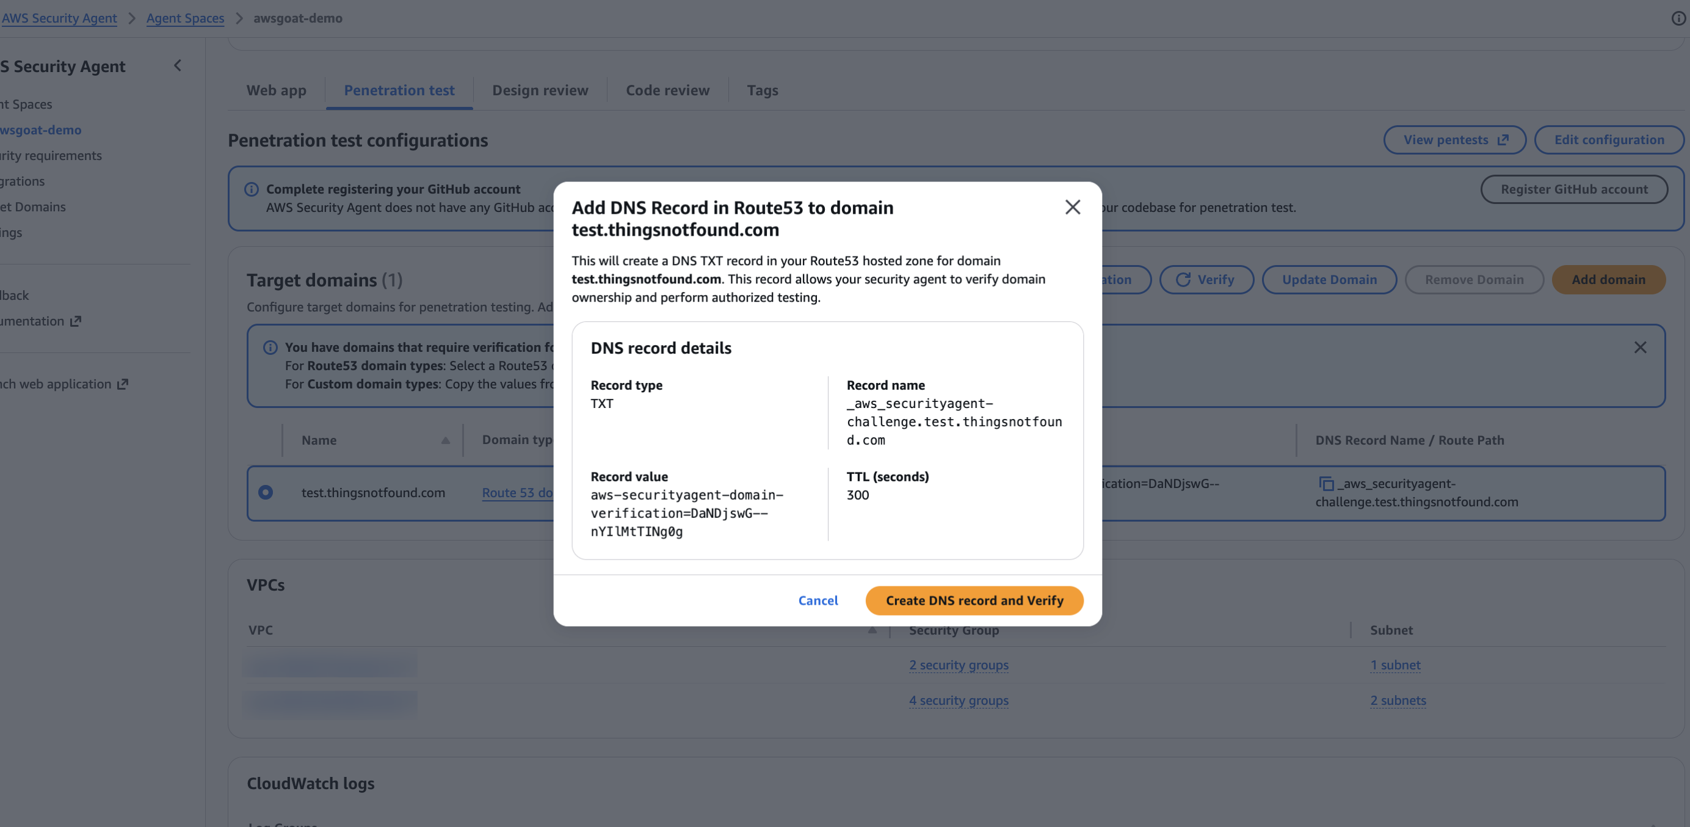Click external link icon beside Launch web application

pyautogui.click(x=122, y=384)
